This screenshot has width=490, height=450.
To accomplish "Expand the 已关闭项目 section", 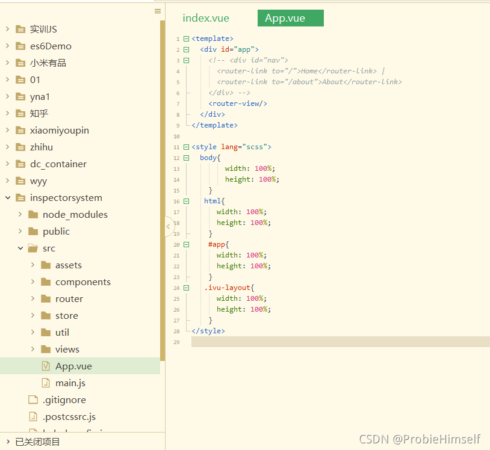I will point(8,442).
